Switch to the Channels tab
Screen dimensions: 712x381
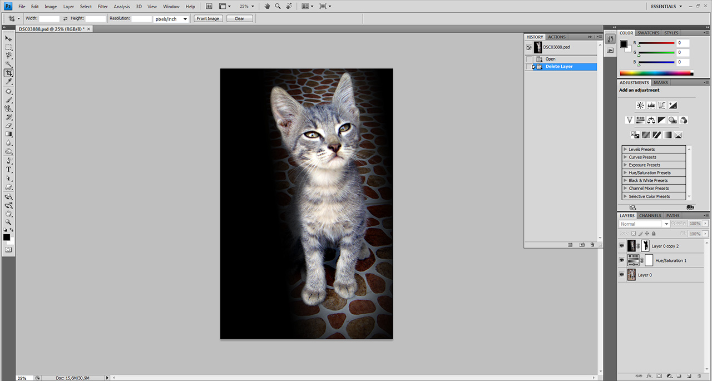click(x=650, y=215)
